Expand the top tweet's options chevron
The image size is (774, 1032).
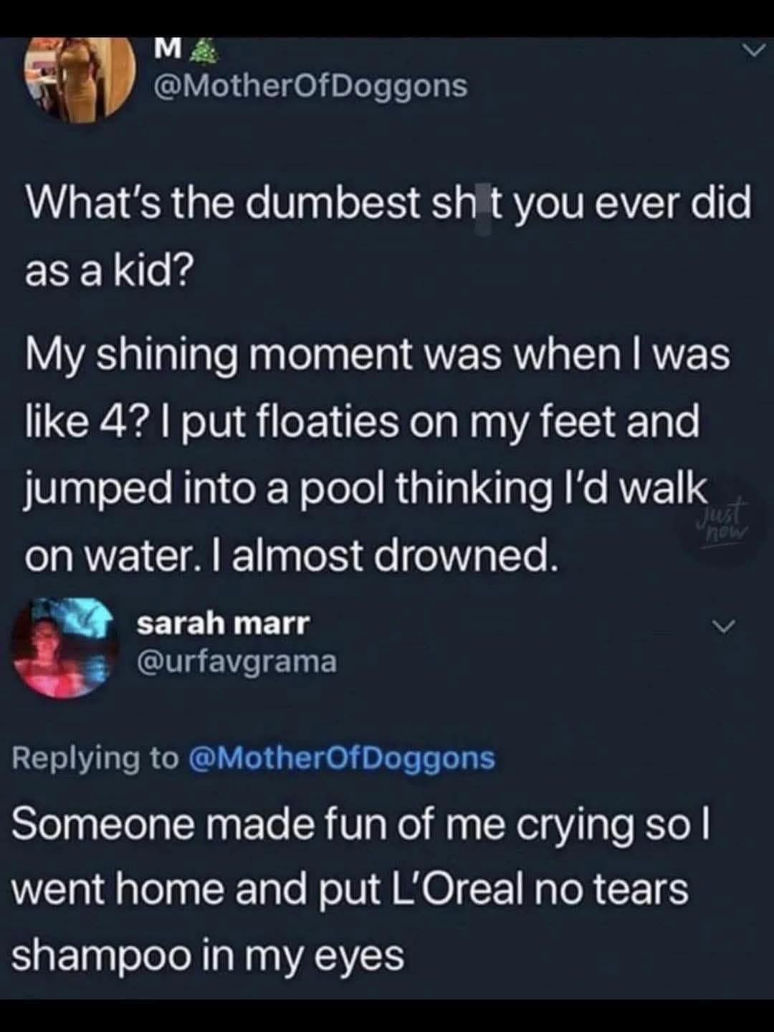pyautogui.click(x=751, y=52)
